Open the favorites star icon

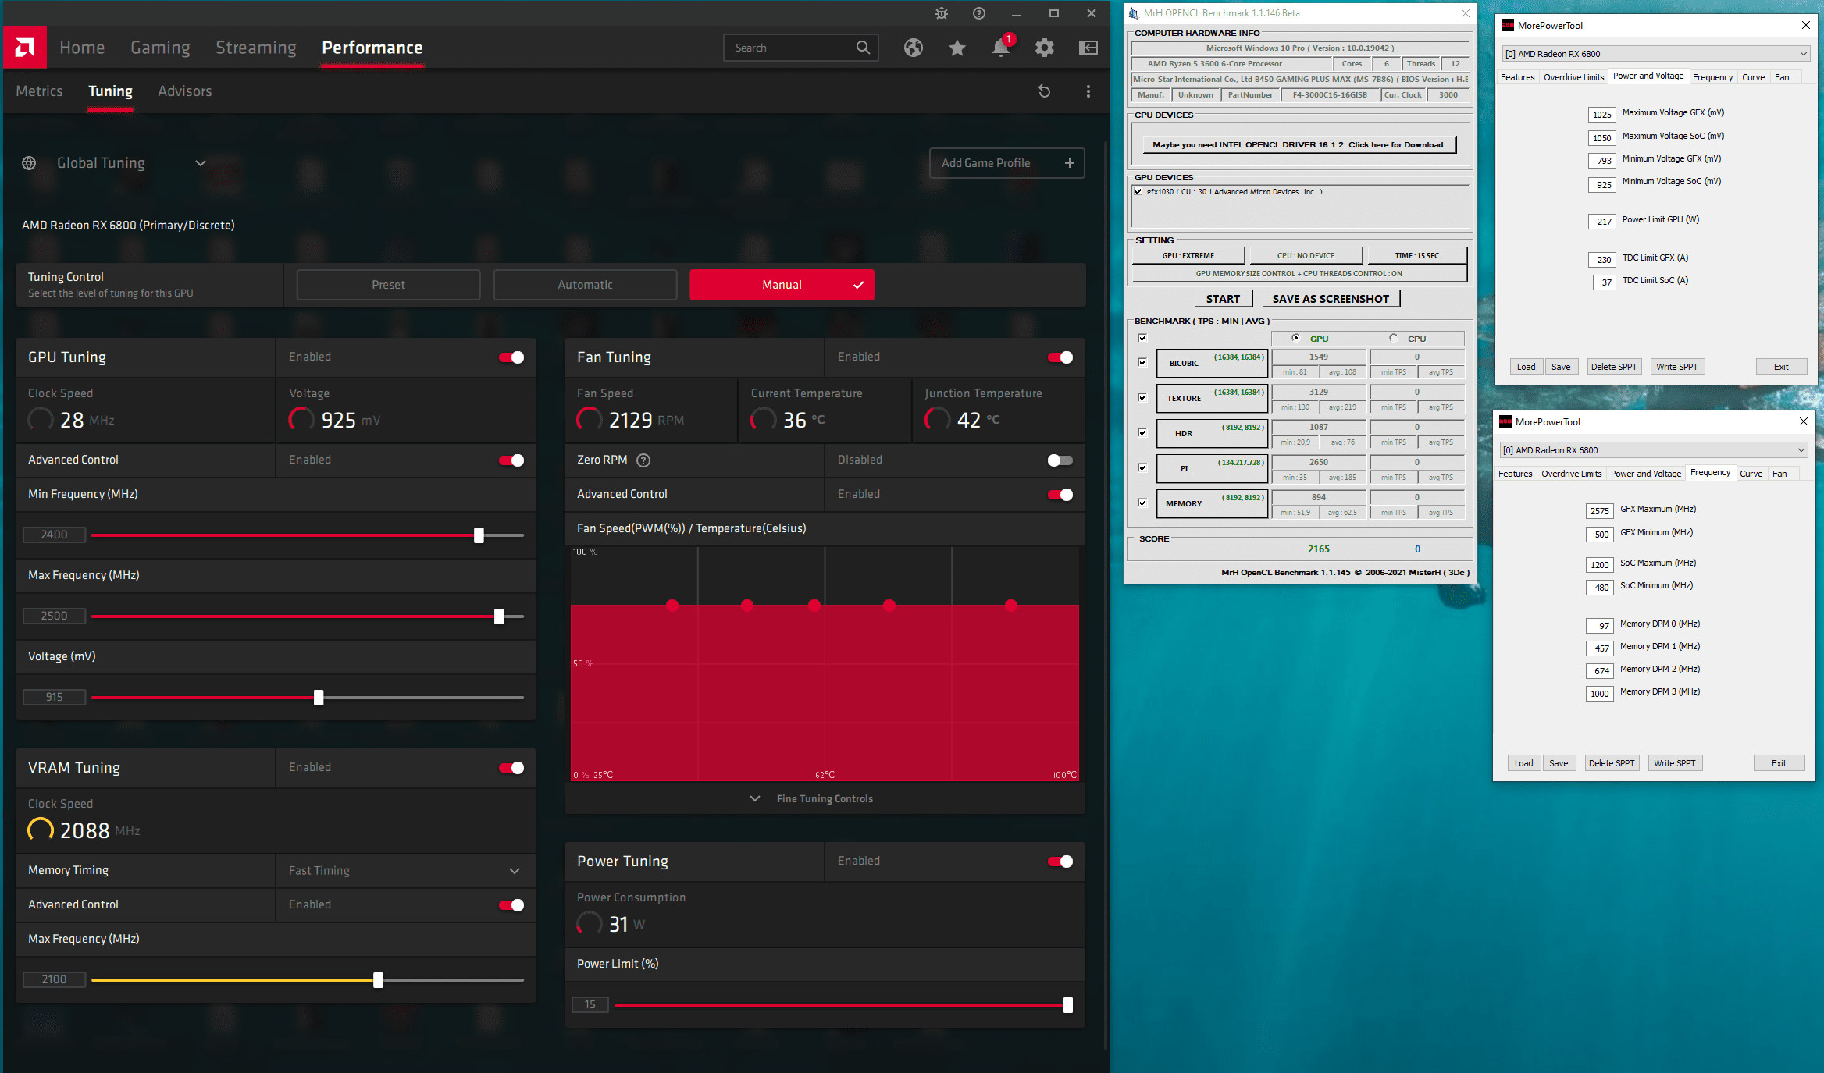[x=957, y=48]
